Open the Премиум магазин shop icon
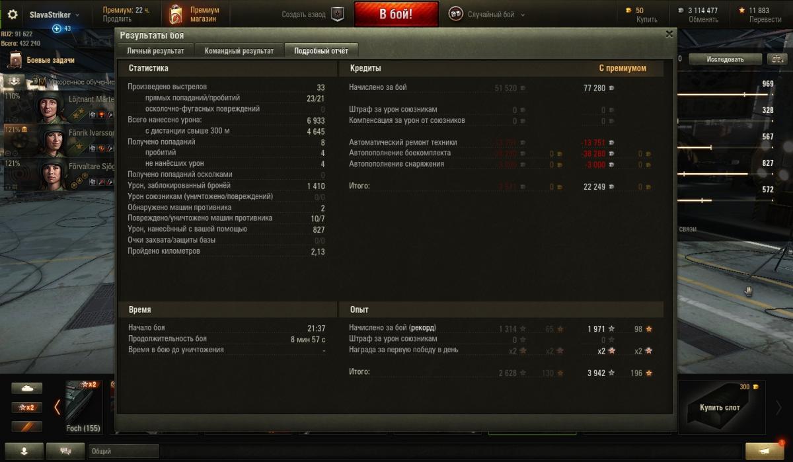The image size is (793, 462). click(x=175, y=14)
